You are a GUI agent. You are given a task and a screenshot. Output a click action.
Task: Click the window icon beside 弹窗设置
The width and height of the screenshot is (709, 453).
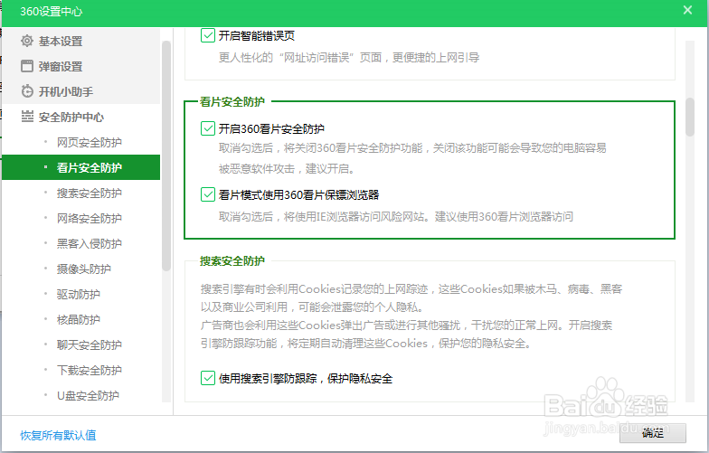pyautogui.click(x=27, y=66)
